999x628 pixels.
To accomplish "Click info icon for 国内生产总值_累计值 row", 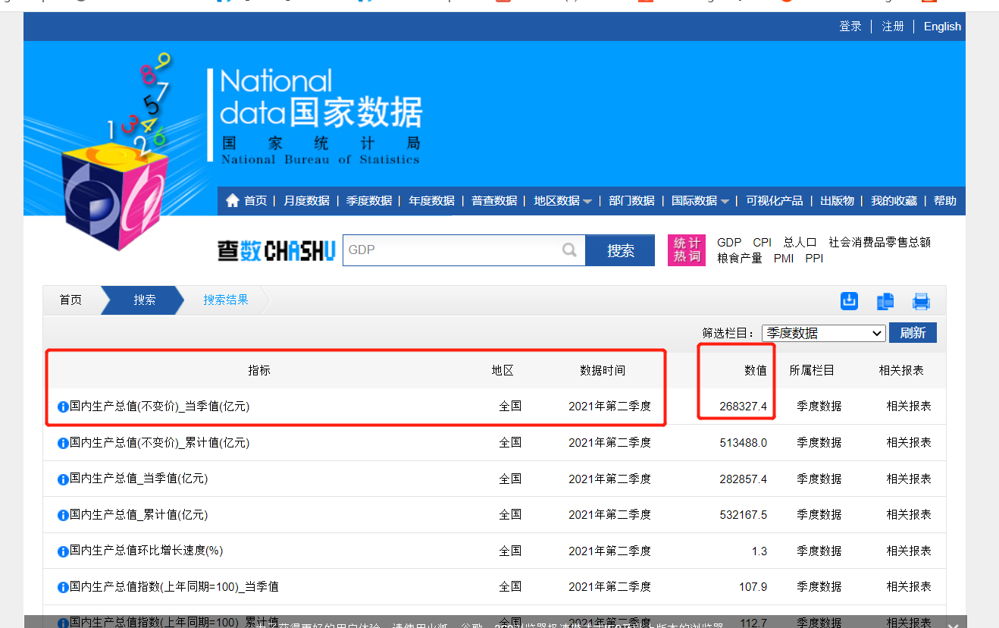I will click(x=63, y=515).
